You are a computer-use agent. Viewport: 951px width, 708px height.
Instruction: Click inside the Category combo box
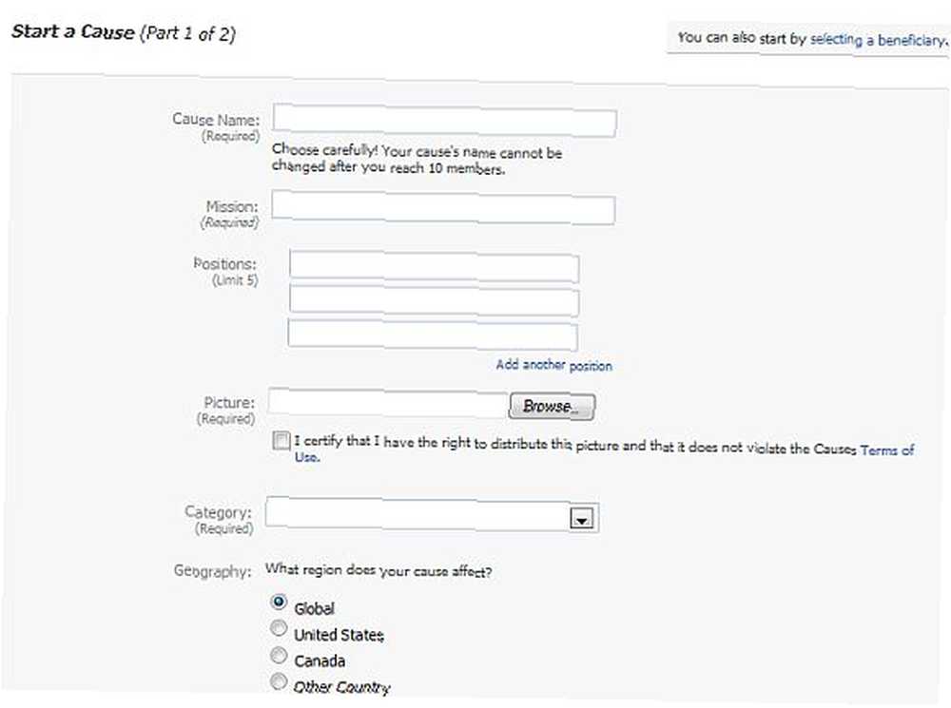pos(432,515)
